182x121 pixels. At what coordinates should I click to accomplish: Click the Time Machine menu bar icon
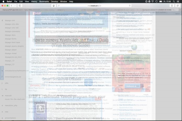click(156, 2)
